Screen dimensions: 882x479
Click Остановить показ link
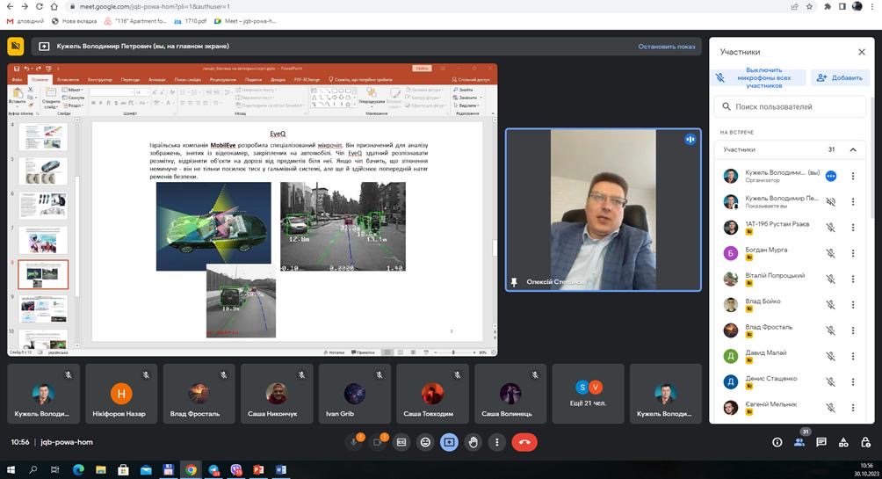pyautogui.click(x=666, y=47)
